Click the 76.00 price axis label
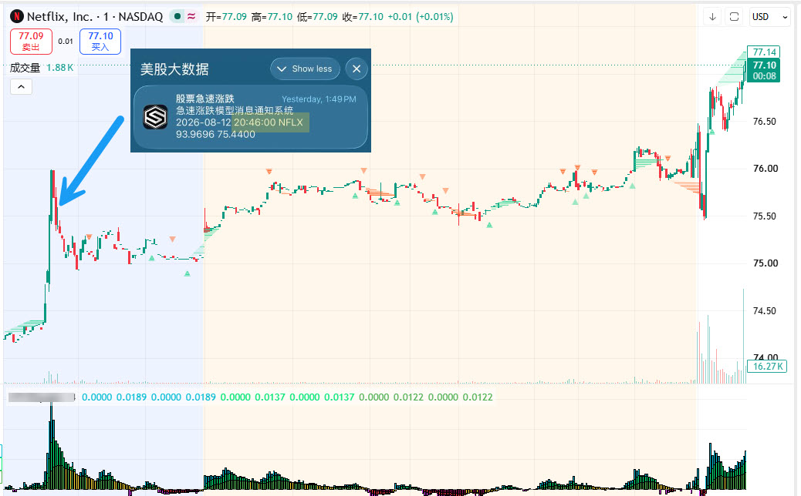The height and width of the screenshot is (496, 801). point(766,169)
